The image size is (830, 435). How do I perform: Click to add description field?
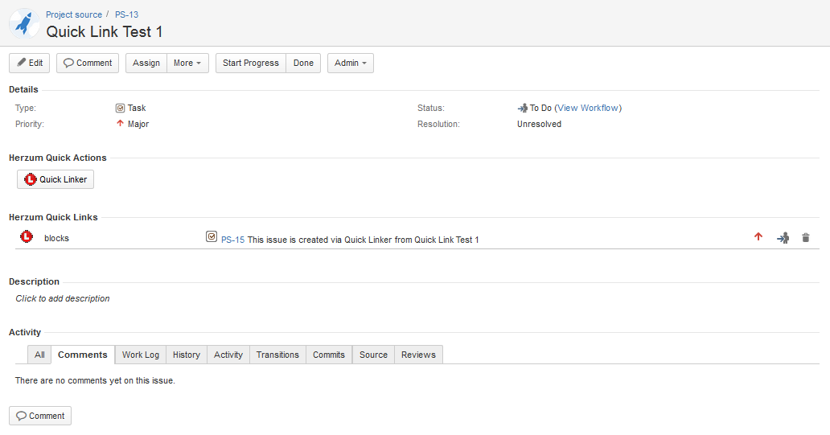pos(63,298)
